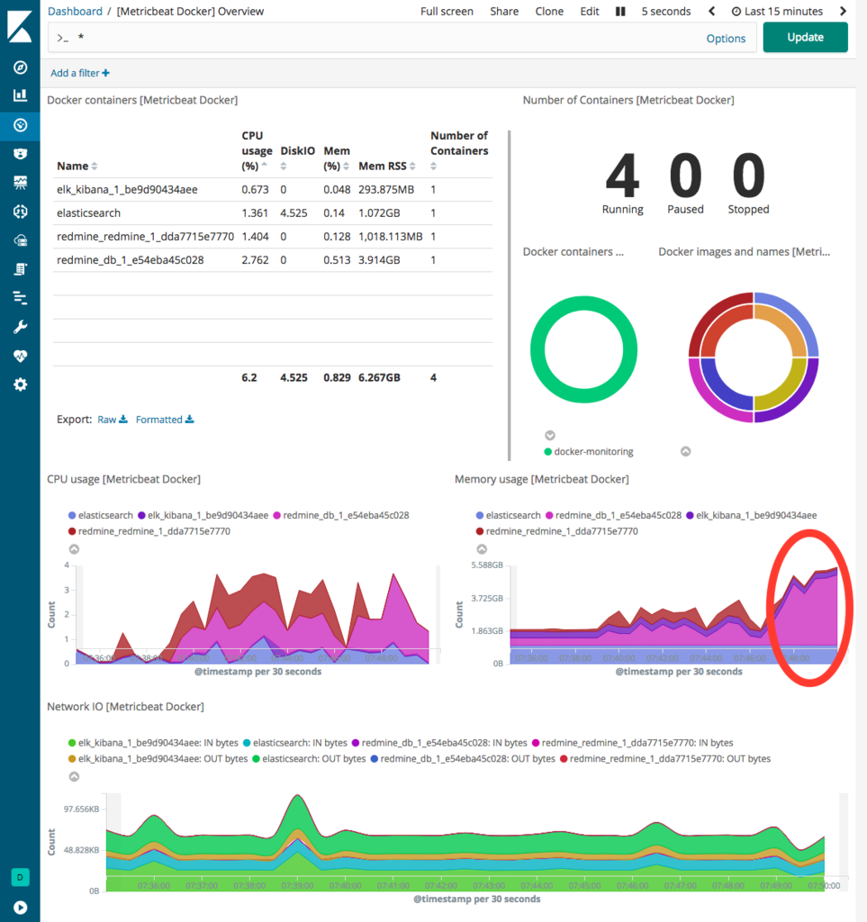Viewport: 867px width, 922px height.
Task: Open Management gear icon in sidebar
Action: pos(20,384)
